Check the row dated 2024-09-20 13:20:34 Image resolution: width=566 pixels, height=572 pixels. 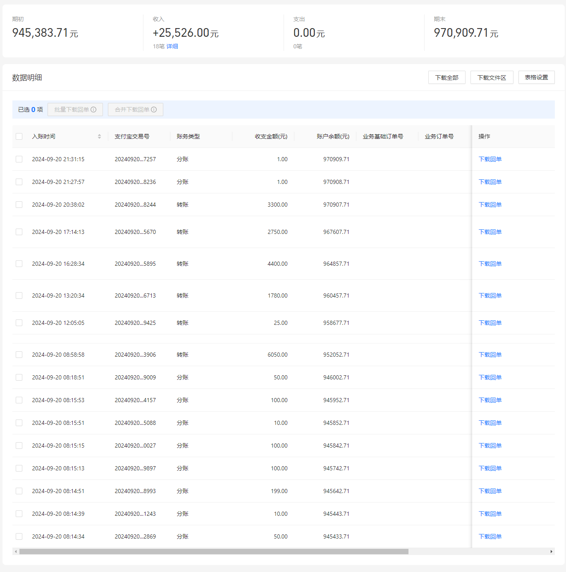tap(19, 296)
